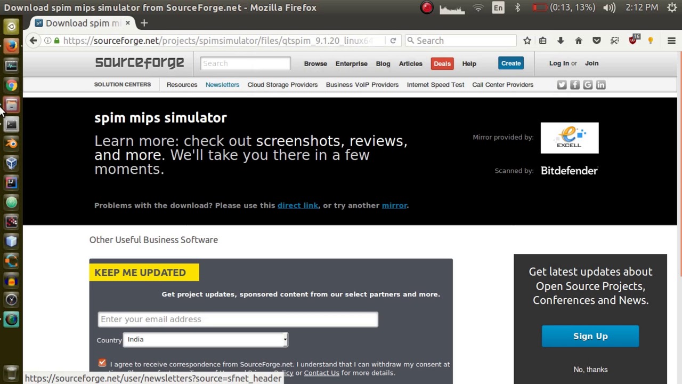Open the Firefox downloads arrow
The width and height of the screenshot is (682, 384).
(x=561, y=41)
